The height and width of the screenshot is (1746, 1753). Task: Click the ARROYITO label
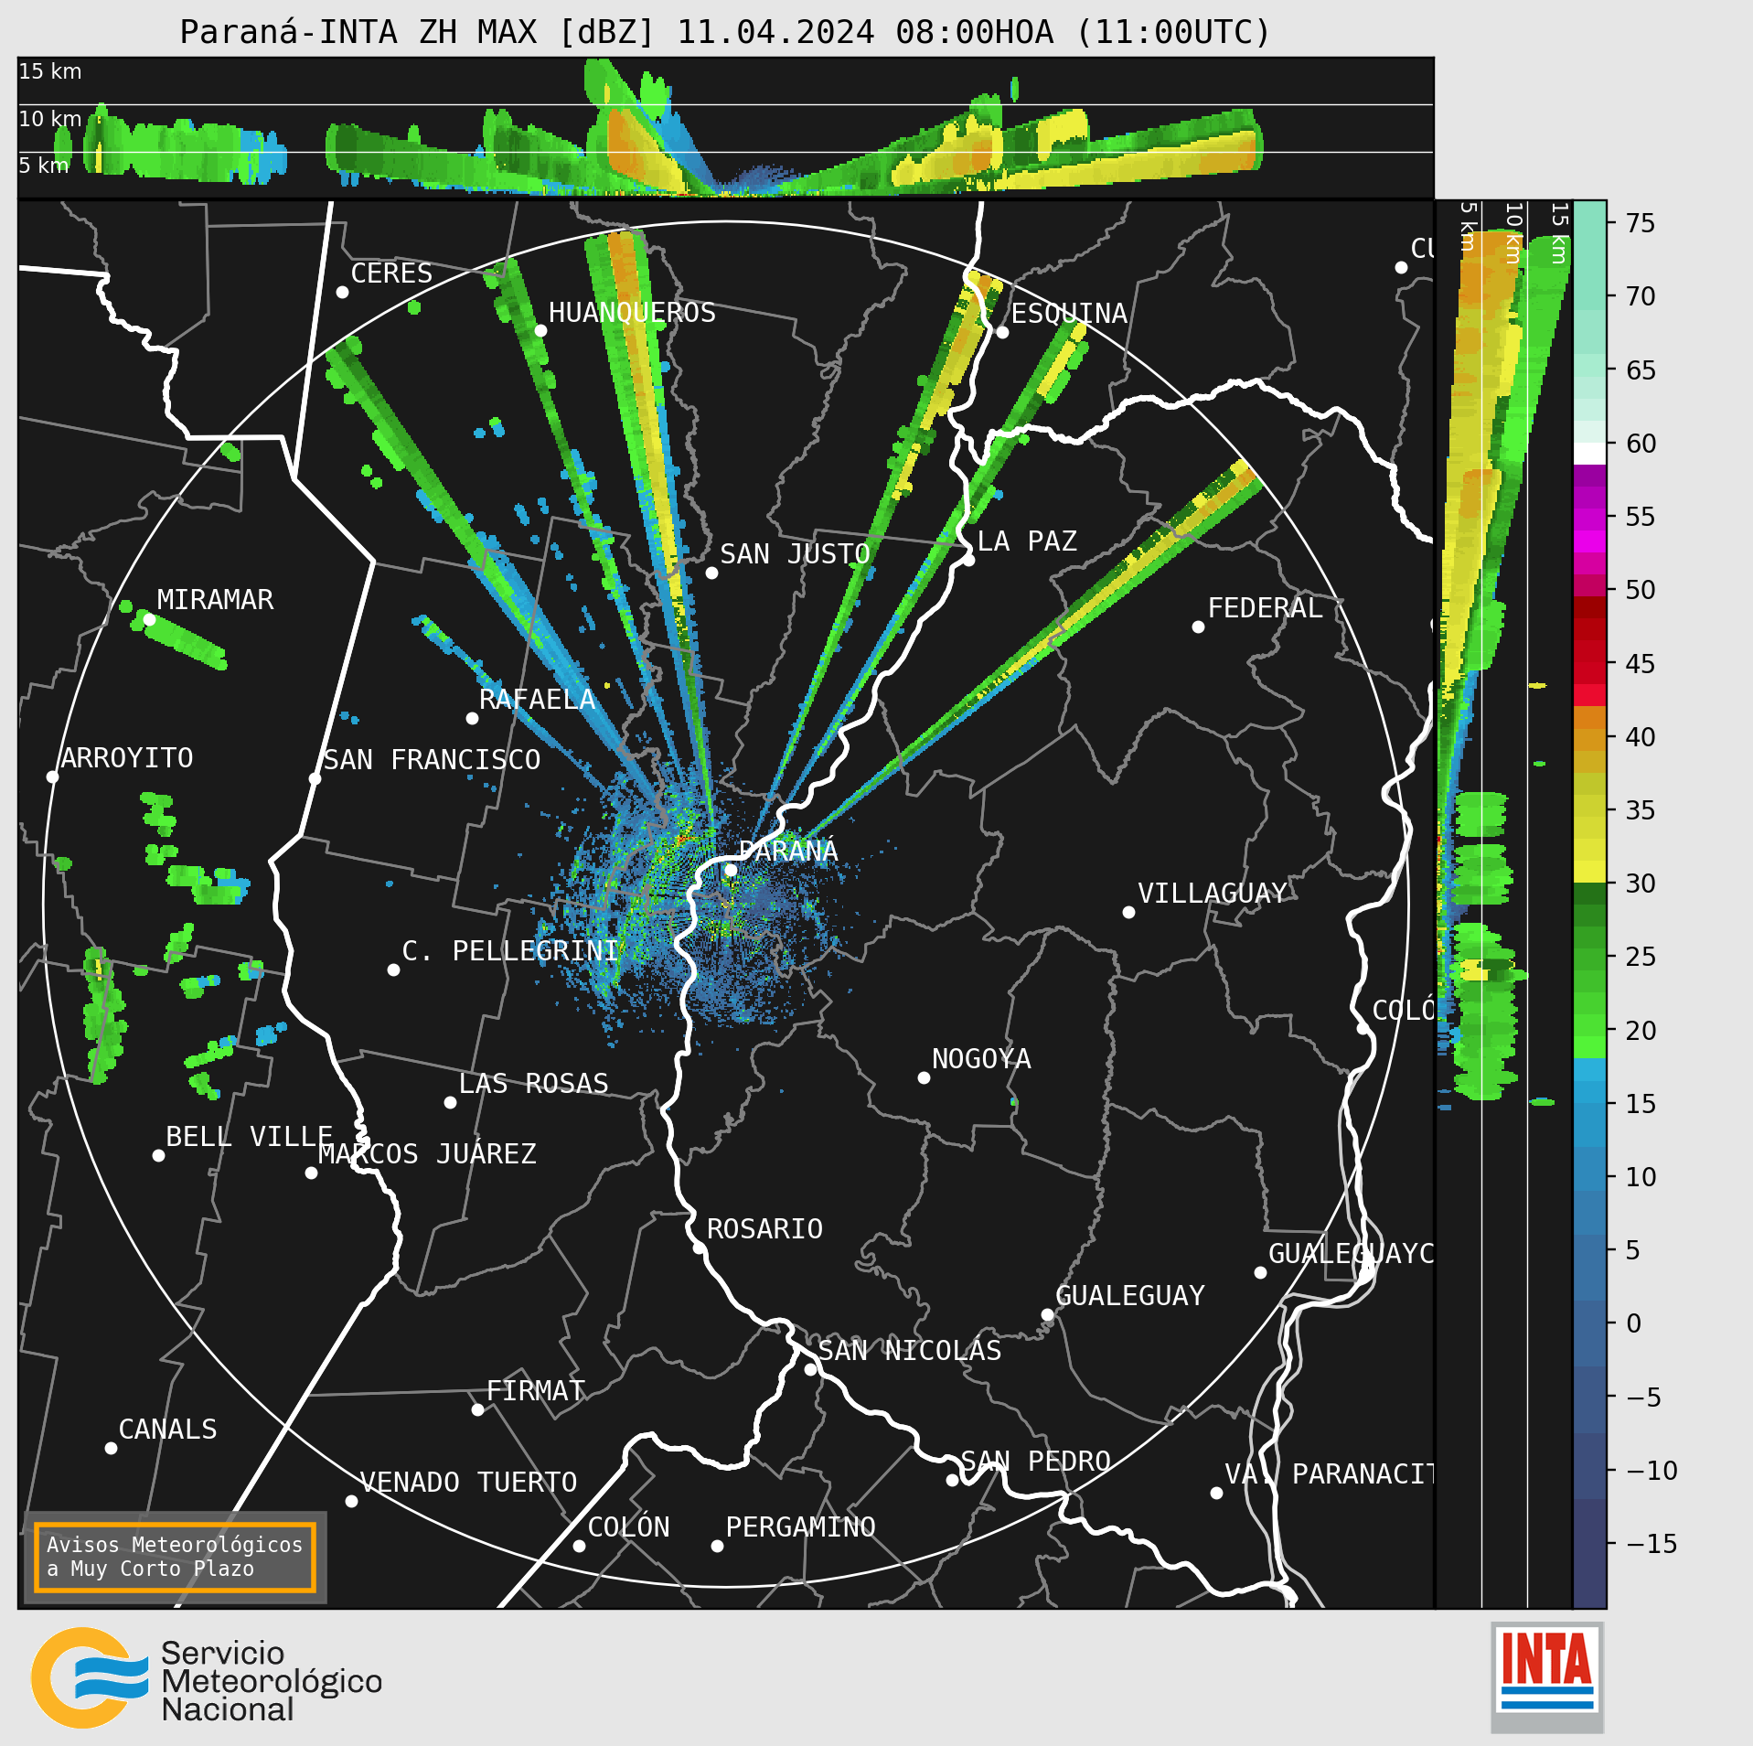click(x=127, y=758)
